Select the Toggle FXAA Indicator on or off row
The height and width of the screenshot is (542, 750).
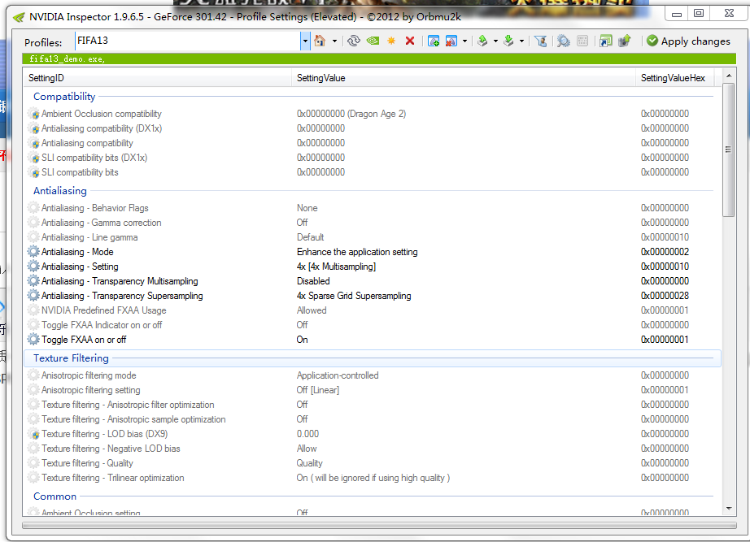point(372,325)
